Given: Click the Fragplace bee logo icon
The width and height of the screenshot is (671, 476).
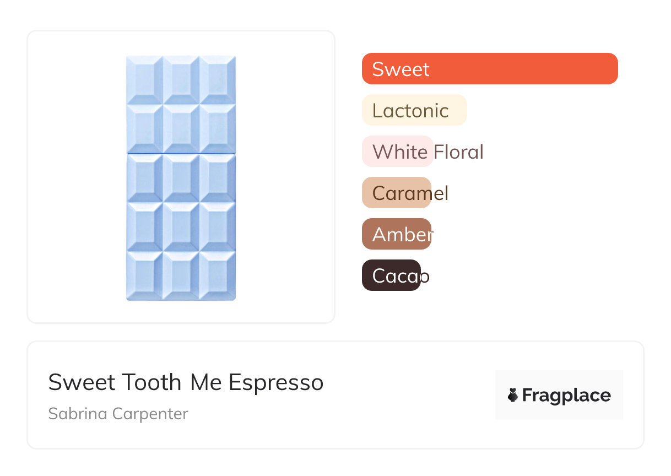Looking at the screenshot, I should coord(513,395).
